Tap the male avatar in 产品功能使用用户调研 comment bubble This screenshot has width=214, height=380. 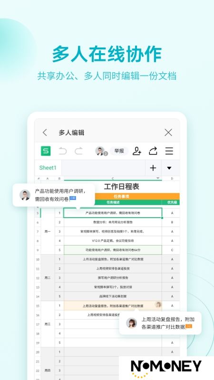click(x=25, y=195)
